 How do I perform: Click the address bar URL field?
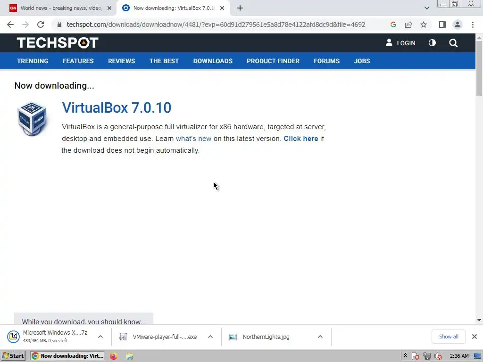click(x=216, y=25)
